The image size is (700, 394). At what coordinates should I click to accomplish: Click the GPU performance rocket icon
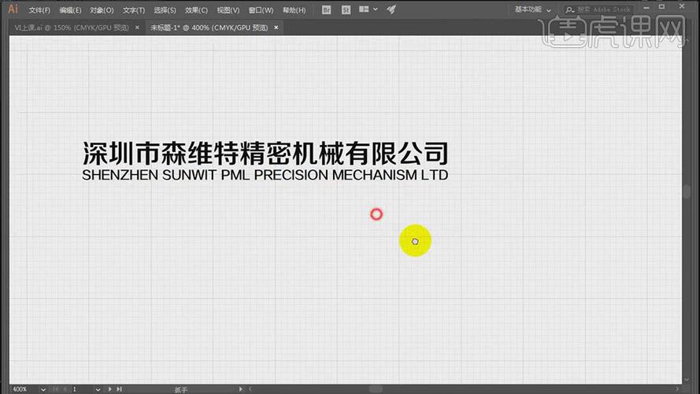click(x=391, y=9)
